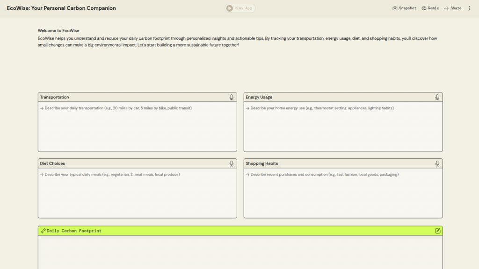Click the Daily Carbon Footprint output area
This screenshot has width=479, height=269.
pos(240,252)
